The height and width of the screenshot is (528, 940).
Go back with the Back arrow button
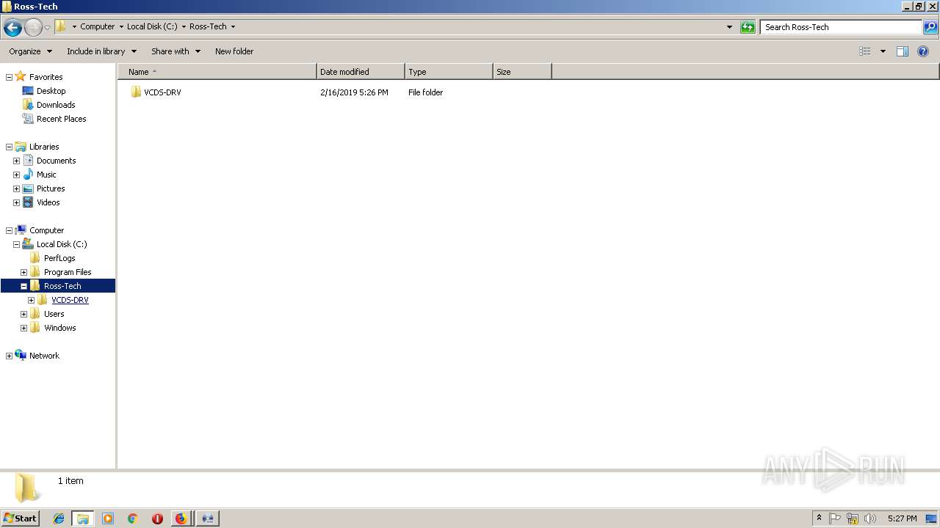[12, 28]
